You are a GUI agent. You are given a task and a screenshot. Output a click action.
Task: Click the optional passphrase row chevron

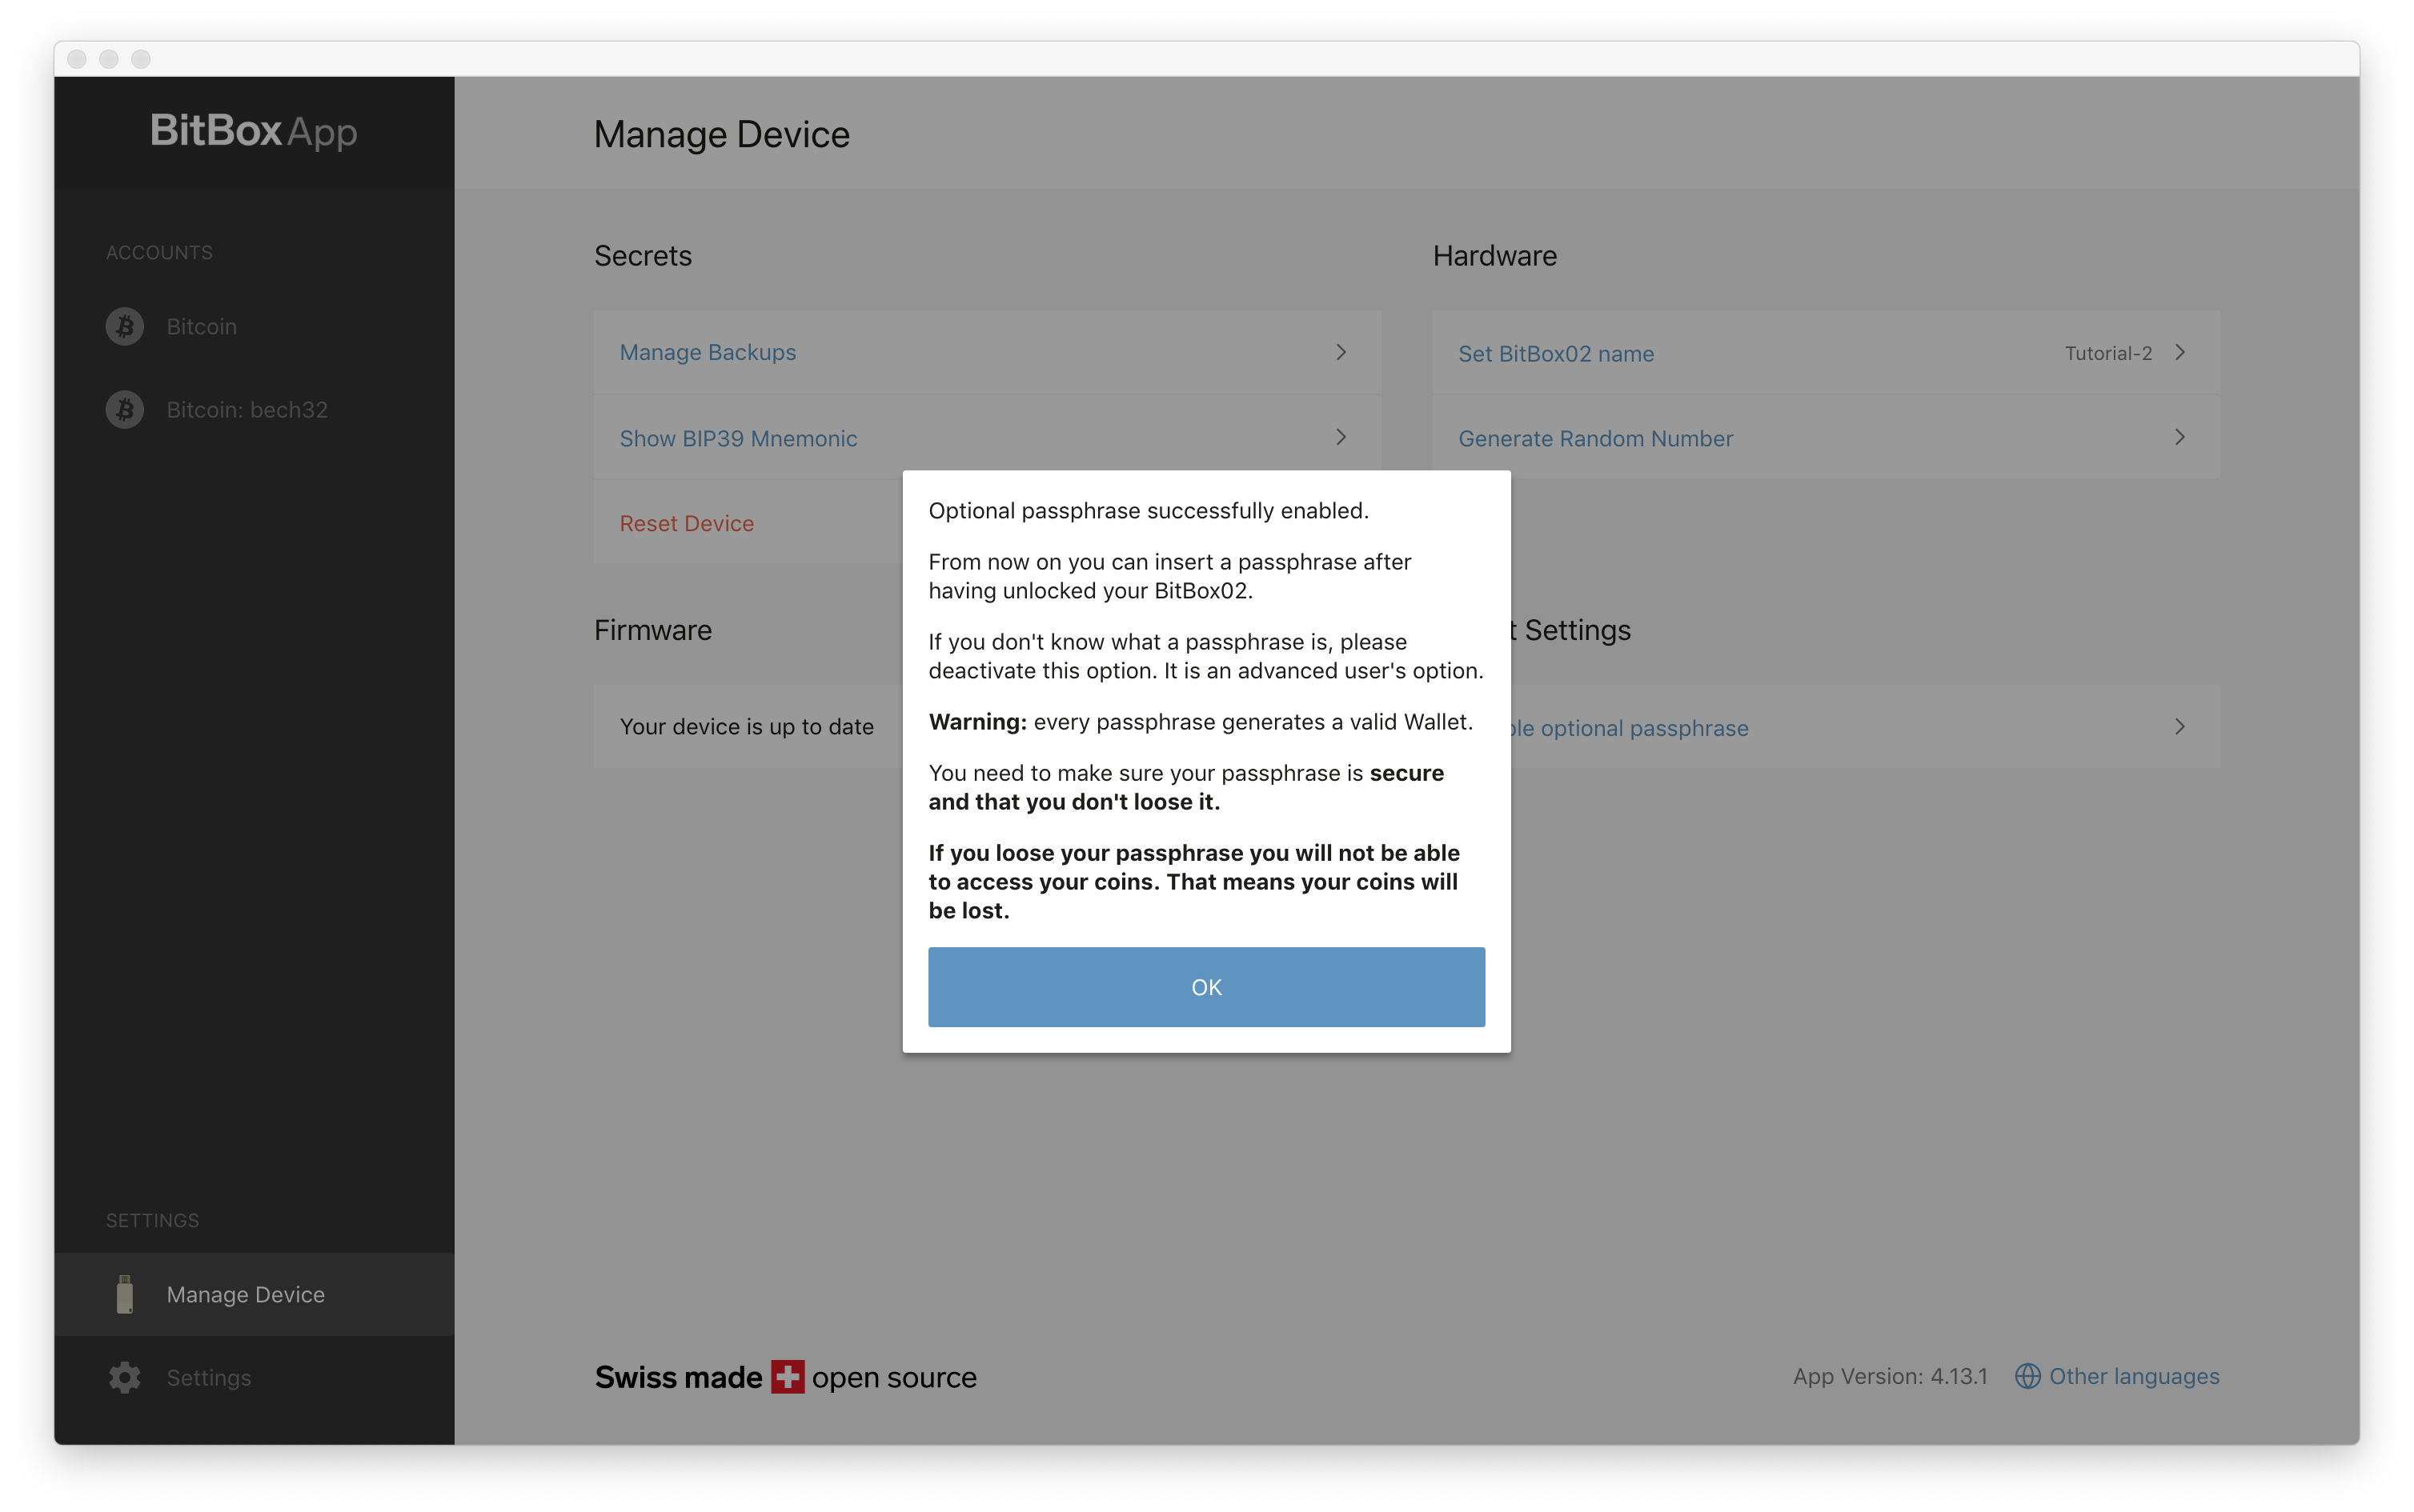[x=2180, y=727]
